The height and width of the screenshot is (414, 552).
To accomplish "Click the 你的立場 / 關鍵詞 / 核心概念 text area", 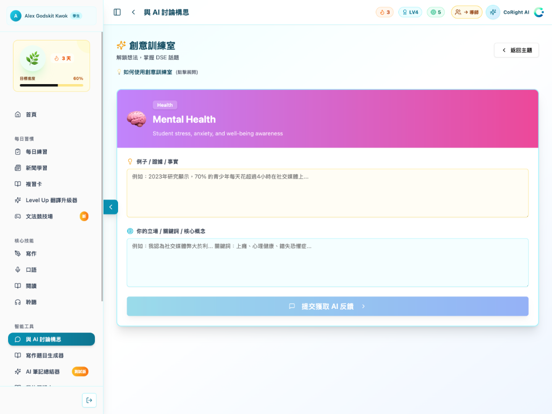I will tap(327, 263).
